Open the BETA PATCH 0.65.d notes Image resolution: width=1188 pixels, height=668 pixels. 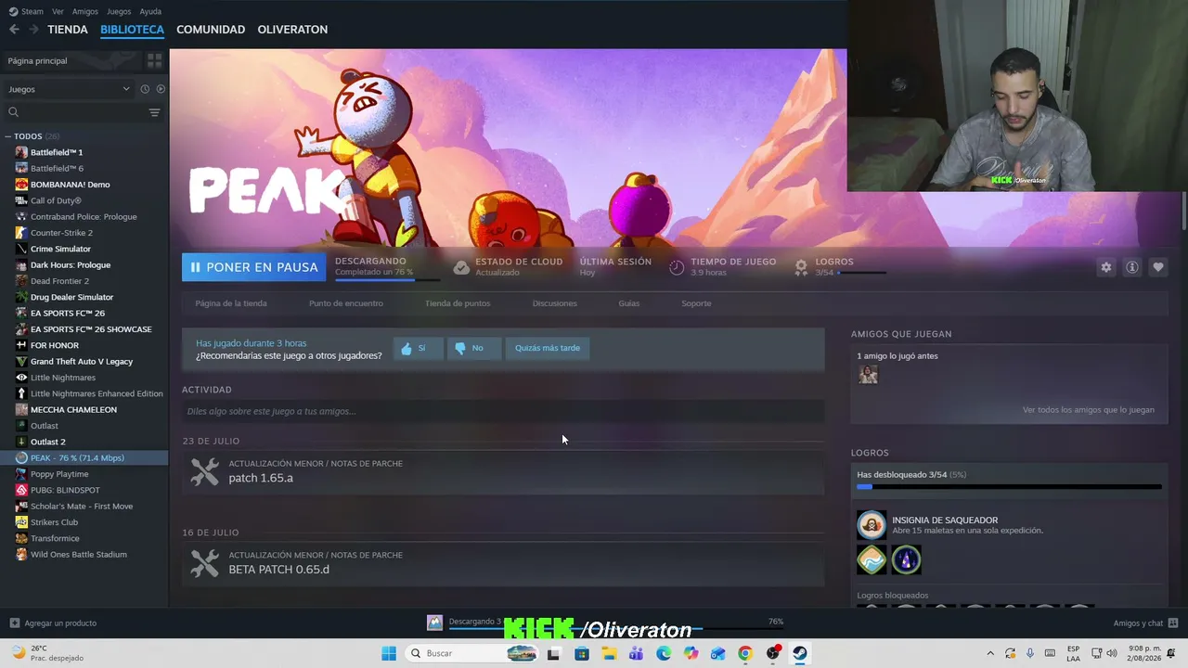pyautogui.click(x=503, y=563)
